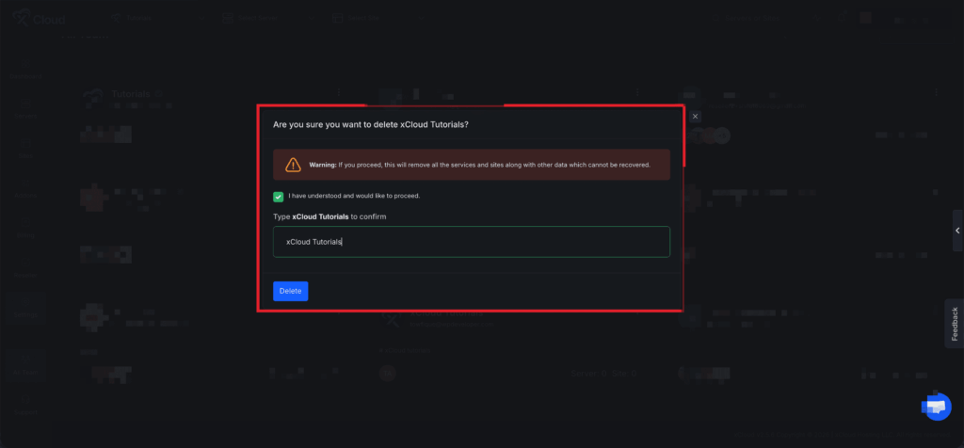Open Settings in the left sidebar
This screenshot has height=448, width=964.
pos(25,309)
